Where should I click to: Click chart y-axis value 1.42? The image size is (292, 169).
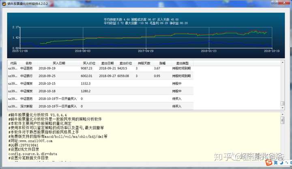click(15, 38)
